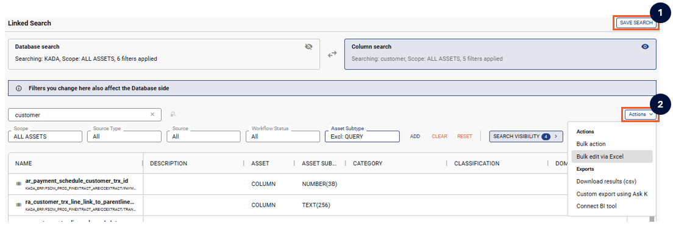Viewport: 673px width, 226px height.
Task: Clear the customer search with X icon
Action: click(152, 115)
